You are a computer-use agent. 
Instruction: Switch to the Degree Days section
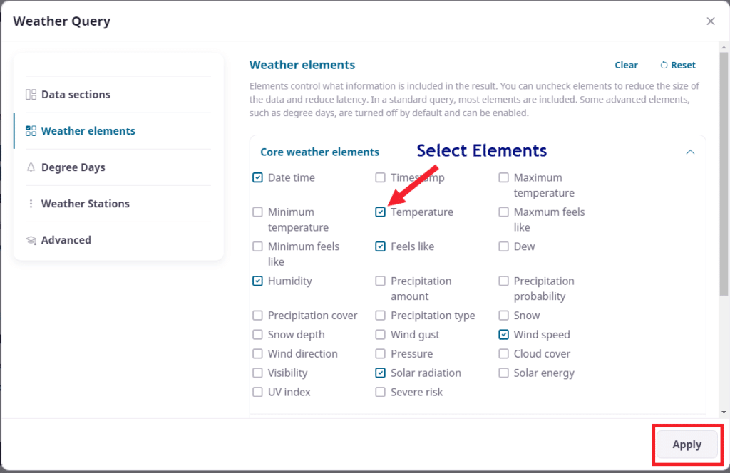point(74,167)
